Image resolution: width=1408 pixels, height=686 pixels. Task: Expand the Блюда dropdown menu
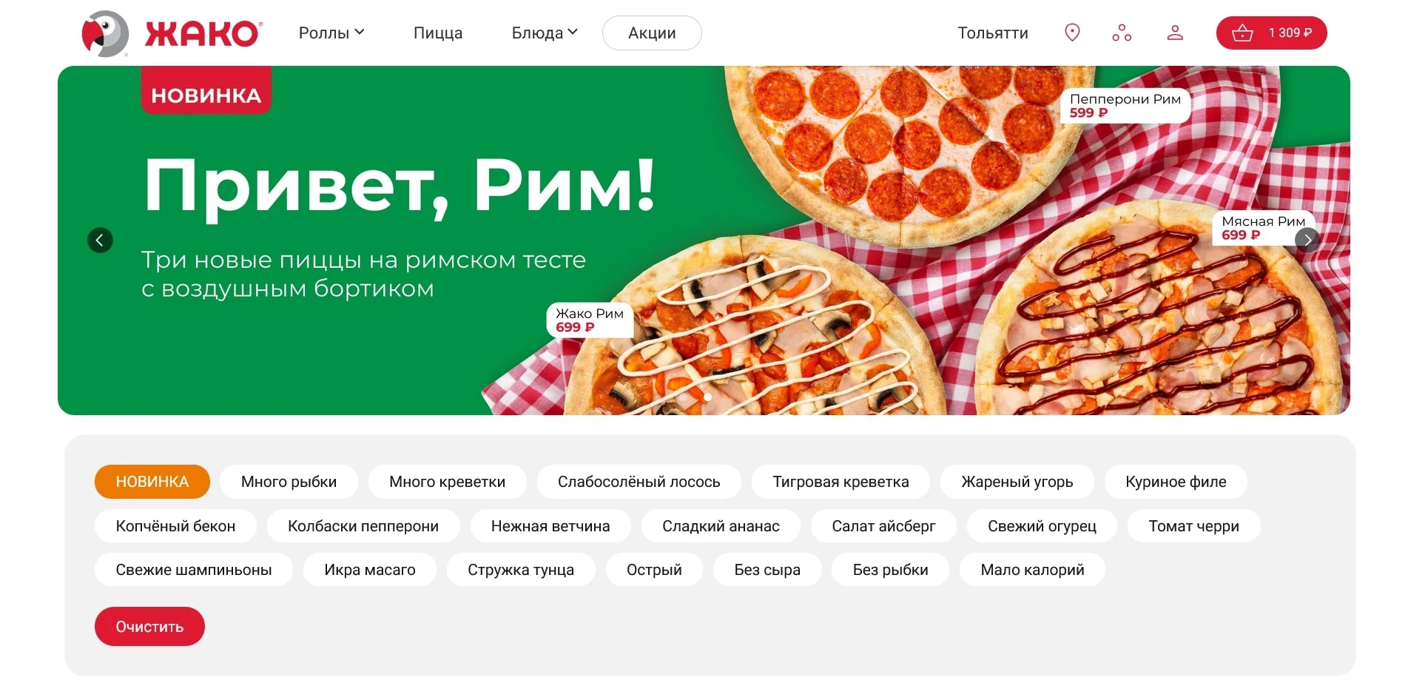(x=545, y=33)
